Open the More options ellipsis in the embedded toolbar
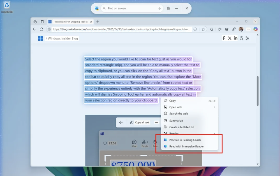280x176 pixels. 156,122
